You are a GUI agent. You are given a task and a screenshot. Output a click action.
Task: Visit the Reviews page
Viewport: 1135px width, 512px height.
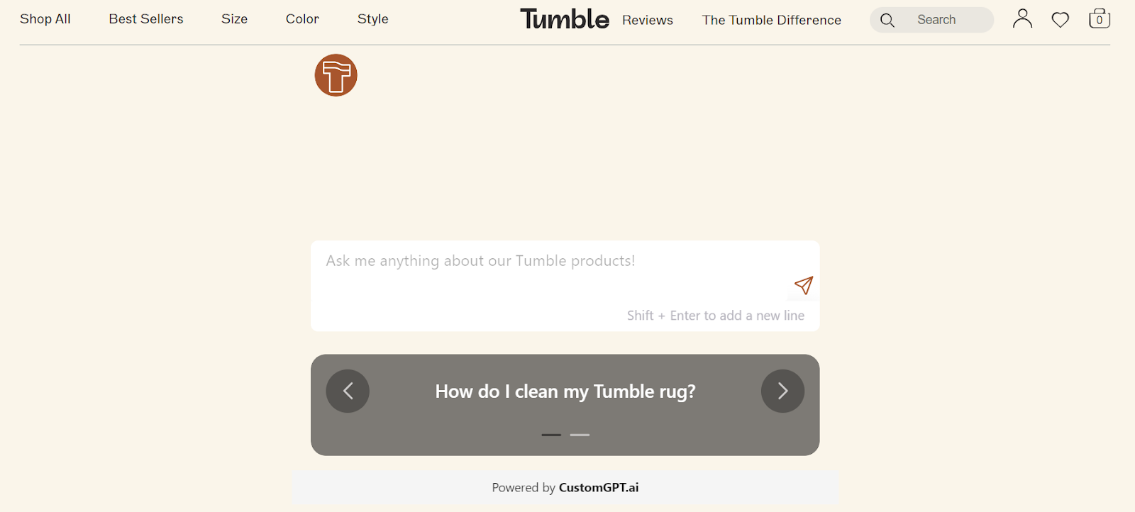click(648, 21)
